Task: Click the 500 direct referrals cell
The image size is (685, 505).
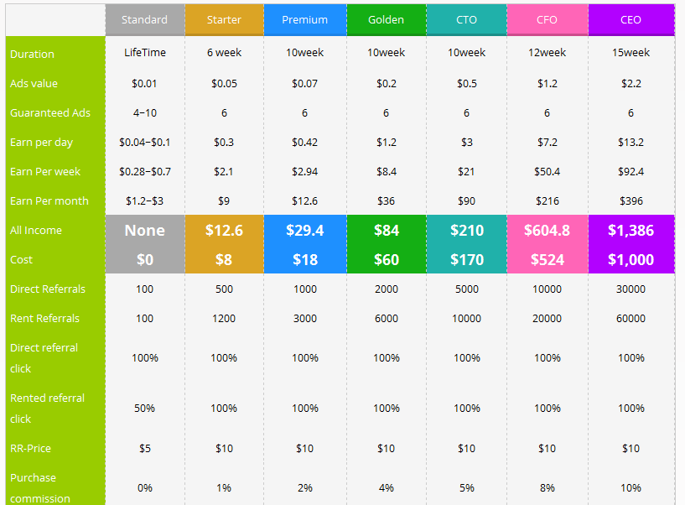Action: (x=224, y=289)
